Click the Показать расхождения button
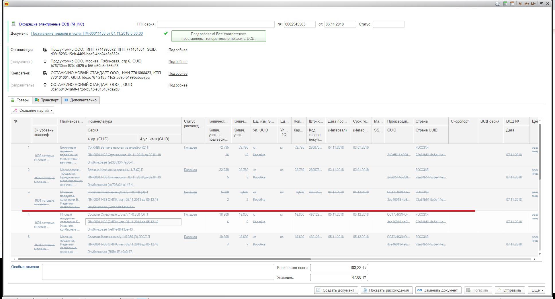Image resolution: width=555 pixels, height=299 pixels. (386, 290)
